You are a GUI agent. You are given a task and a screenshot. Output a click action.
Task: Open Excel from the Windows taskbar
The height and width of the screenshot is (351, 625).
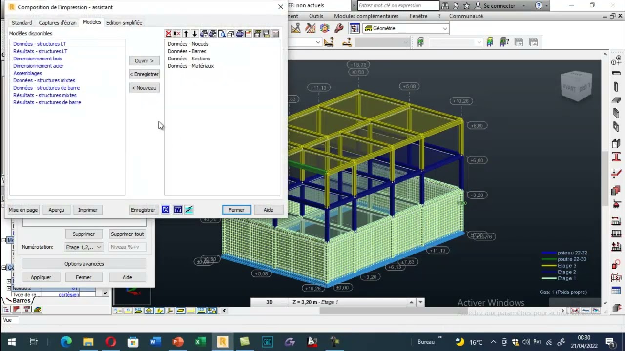click(x=200, y=342)
